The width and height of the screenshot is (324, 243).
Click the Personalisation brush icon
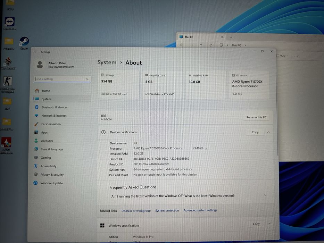36,124
